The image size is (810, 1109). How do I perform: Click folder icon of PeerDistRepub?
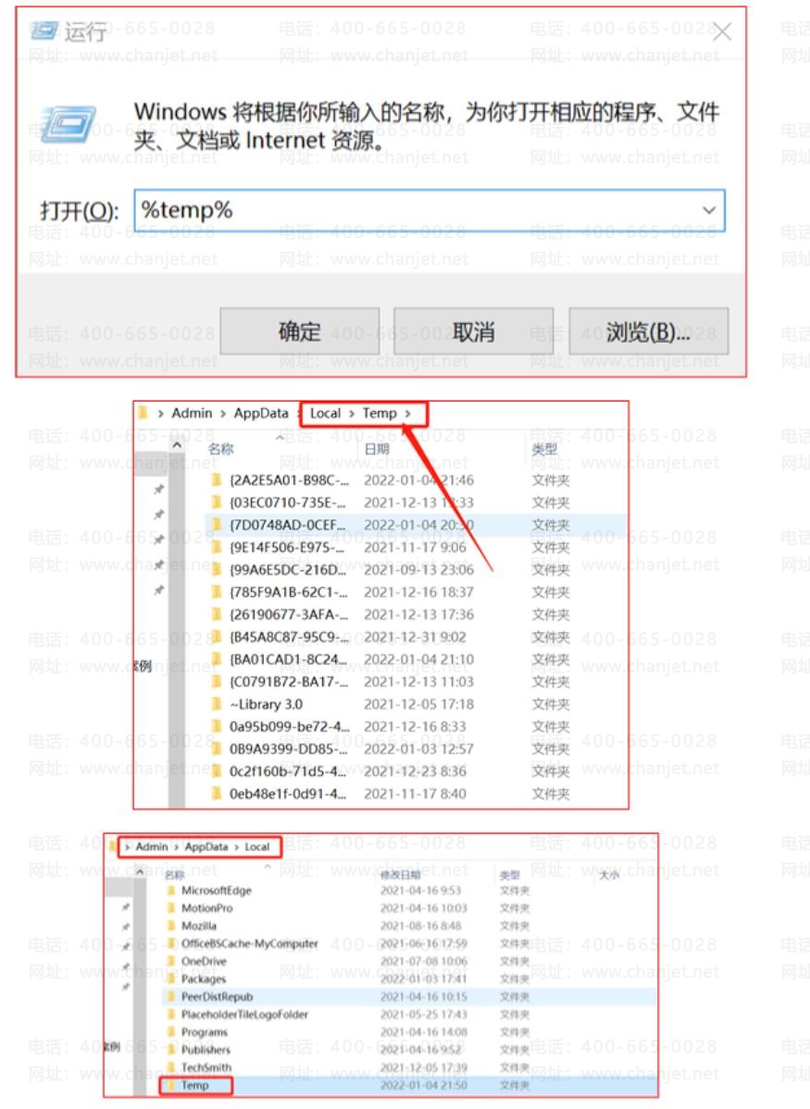pyautogui.click(x=171, y=997)
